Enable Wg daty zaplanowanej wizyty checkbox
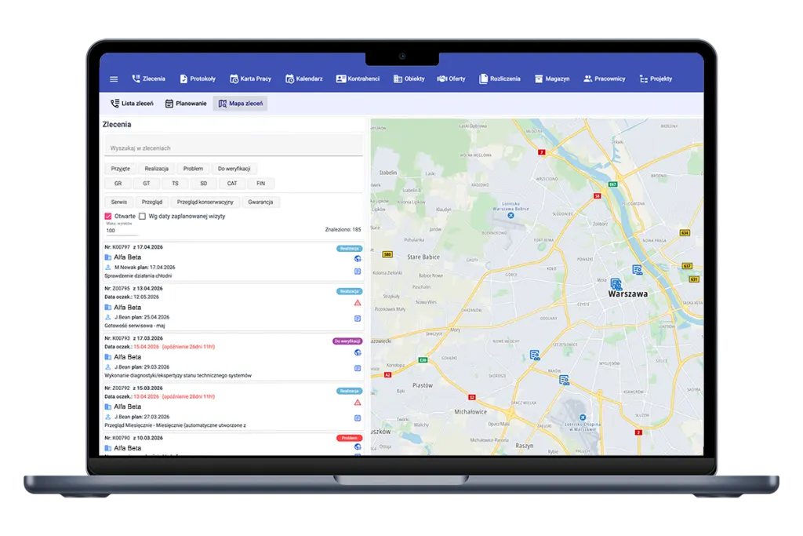 click(x=143, y=217)
